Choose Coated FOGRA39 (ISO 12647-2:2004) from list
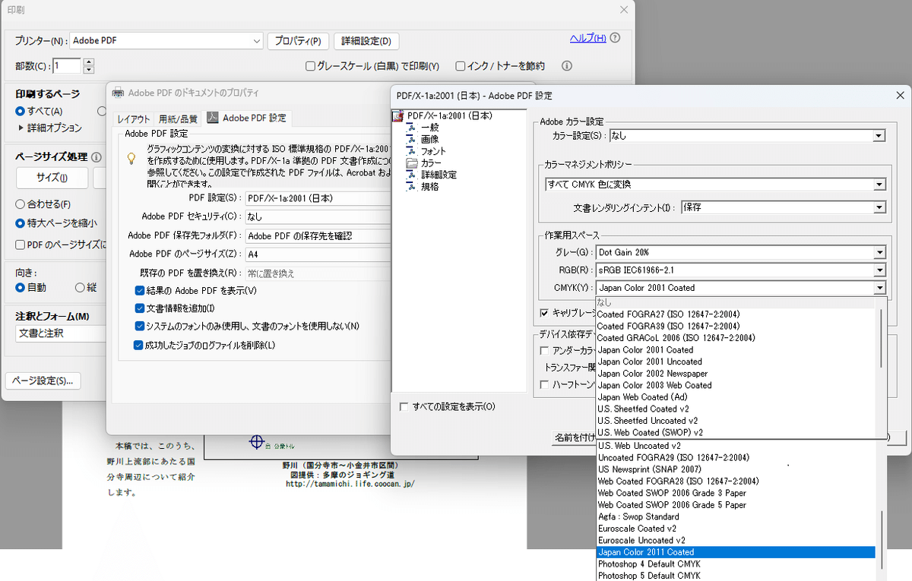Screen dimensions: 912x581 point(736,326)
